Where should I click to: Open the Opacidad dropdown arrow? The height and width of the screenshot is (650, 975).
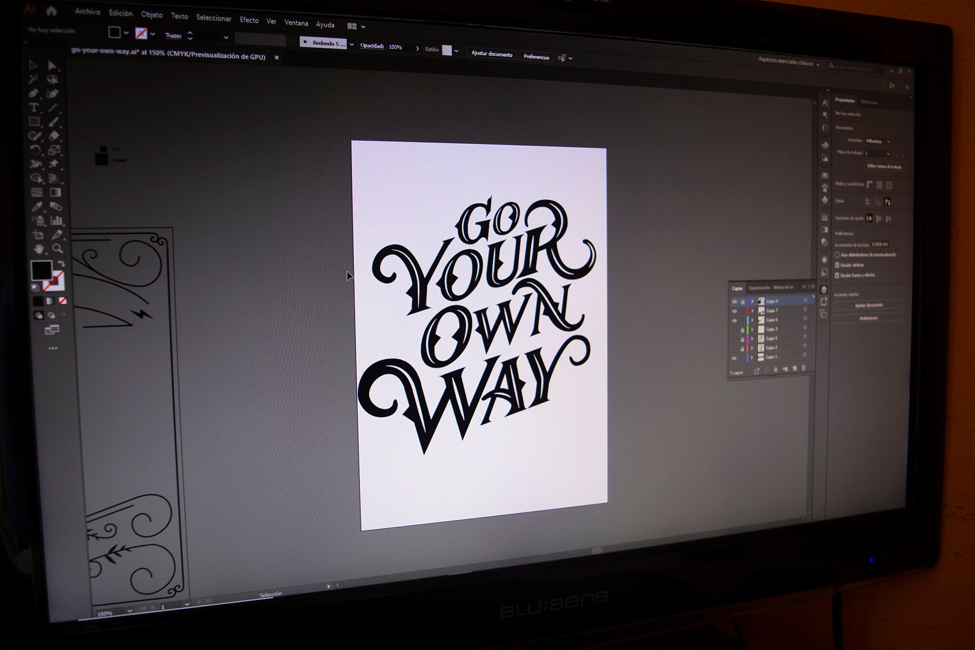pyautogui.click(x=418, y=48)
